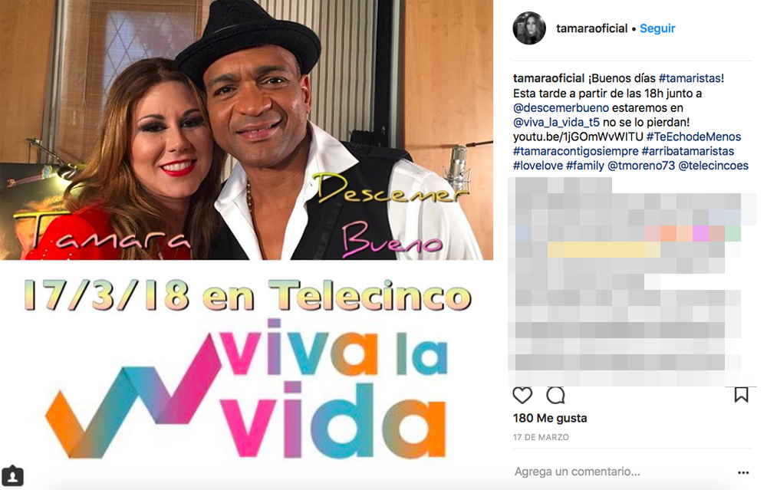Show tagged people icon on photo
The height and width of the screenshot is (490, 767).
pyautogui.click(x=12, y=476)
